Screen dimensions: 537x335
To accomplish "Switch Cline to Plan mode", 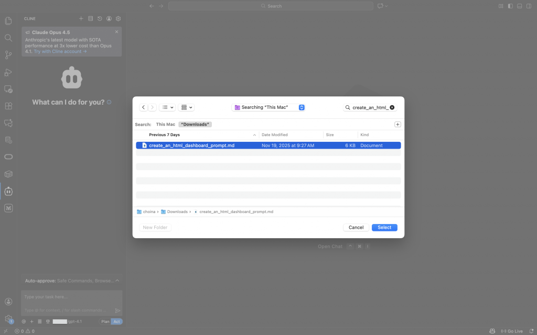I will click(105, 321).
